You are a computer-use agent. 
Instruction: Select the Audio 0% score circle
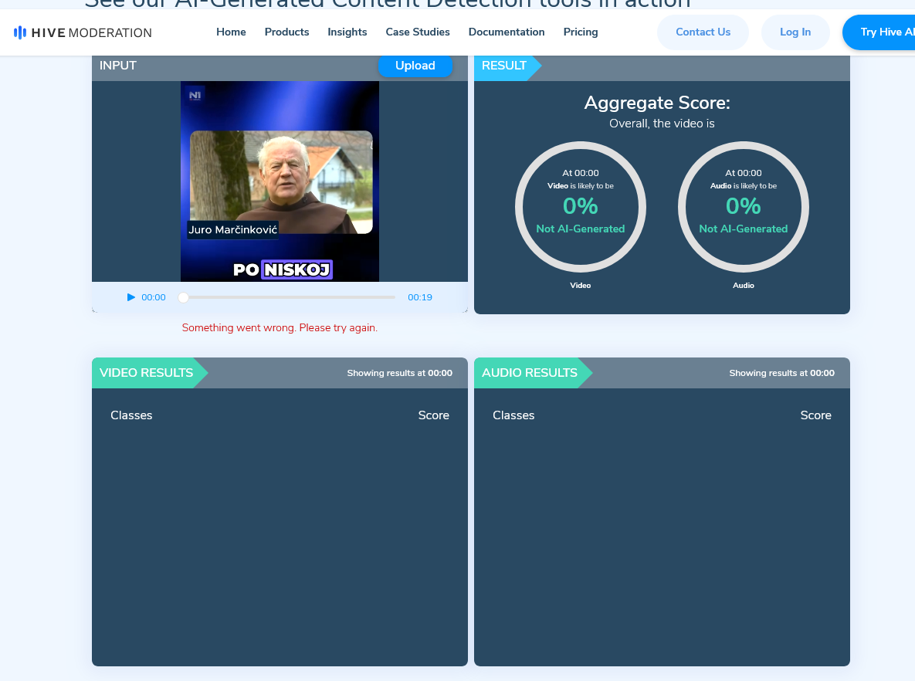tap(744, 207)
